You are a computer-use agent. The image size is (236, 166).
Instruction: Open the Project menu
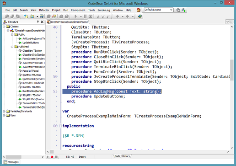click(56, 10)
